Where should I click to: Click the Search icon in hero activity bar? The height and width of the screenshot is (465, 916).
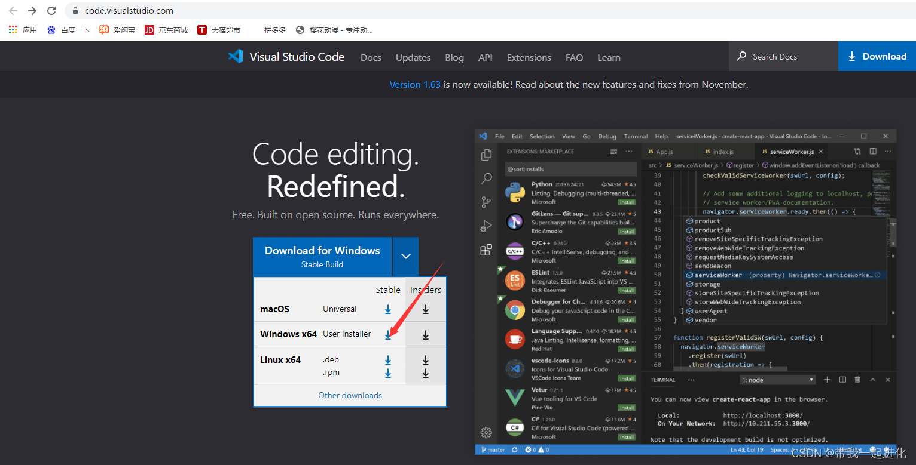[487, 178]
